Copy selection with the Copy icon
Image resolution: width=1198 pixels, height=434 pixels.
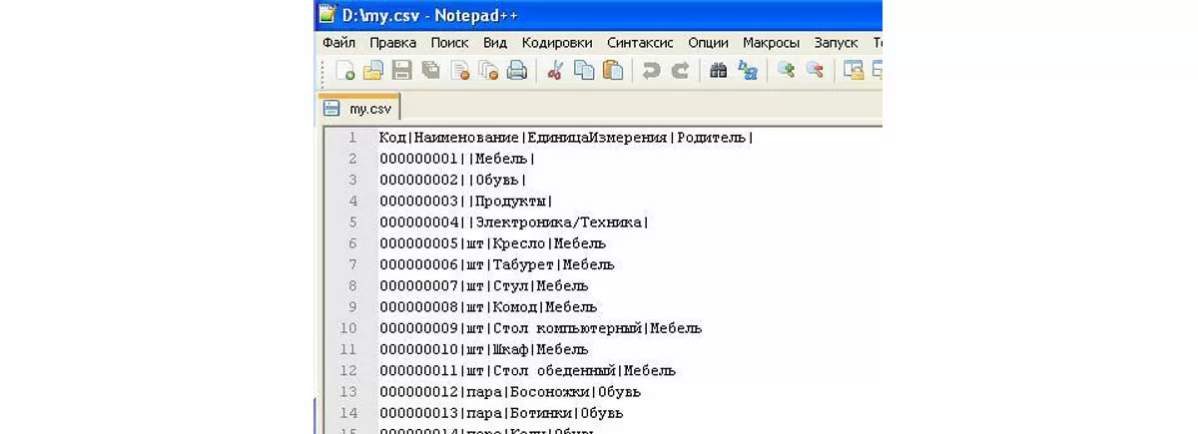584,71
